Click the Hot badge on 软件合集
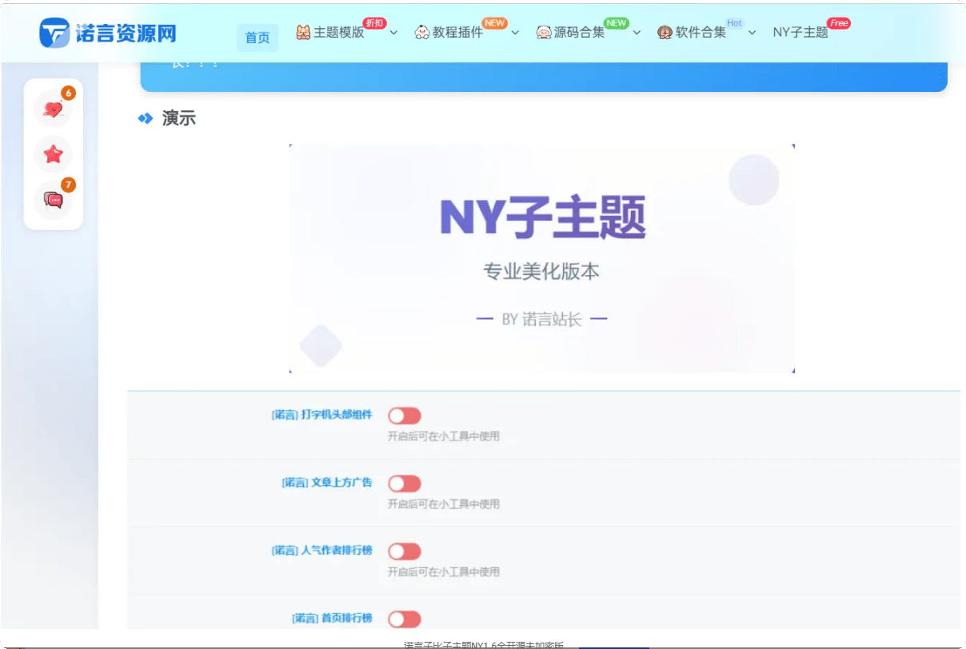 click(x=734, y=23)
